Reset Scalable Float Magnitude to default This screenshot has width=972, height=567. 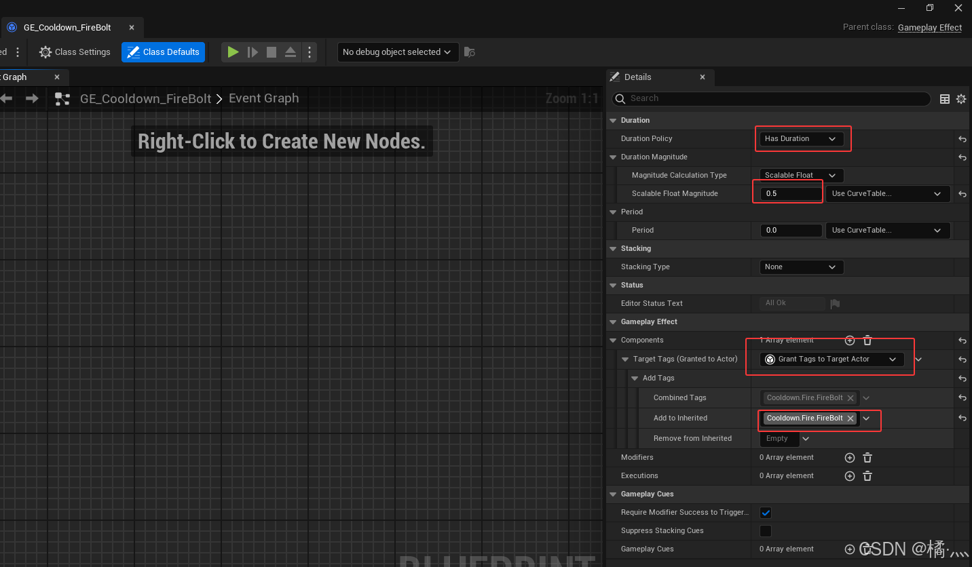coord(962,194)
